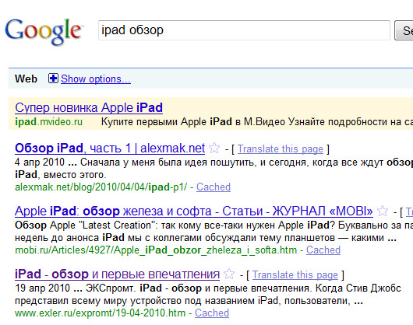The image size is (413, 325).
Task: Open the iPad - обзор и первые впечатления result
Action: [x=117, y=274]
